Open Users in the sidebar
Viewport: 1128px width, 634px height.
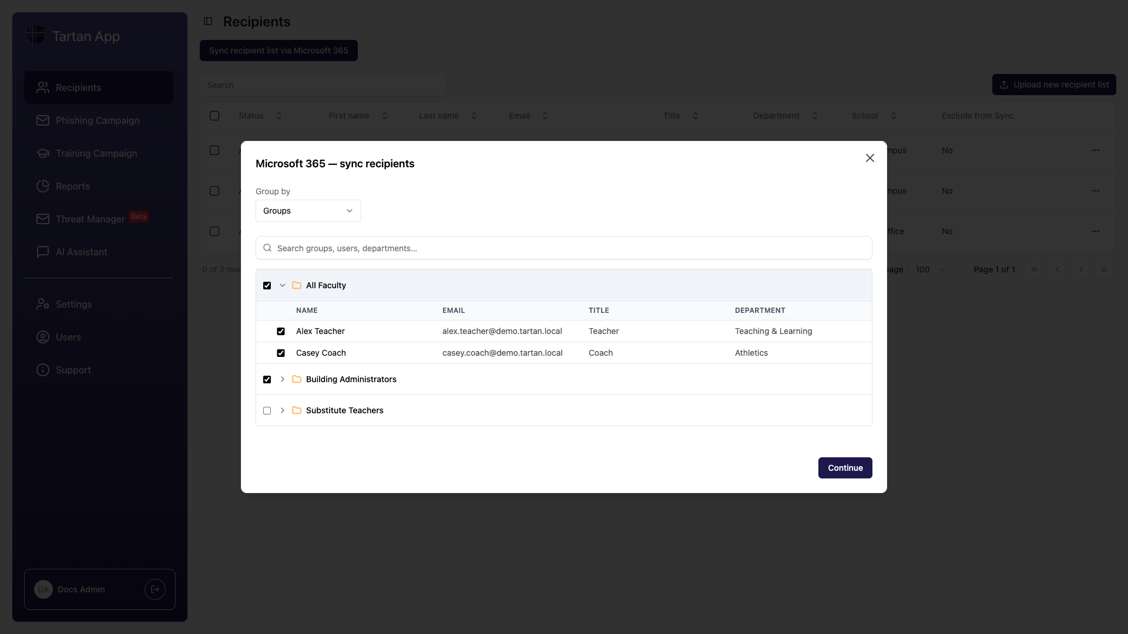tap(99, 337)
